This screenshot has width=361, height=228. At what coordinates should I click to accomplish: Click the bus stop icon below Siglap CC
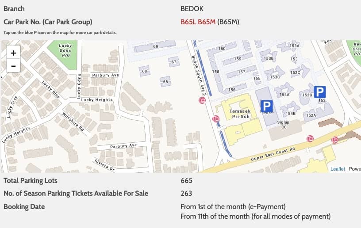coord(310,139)
